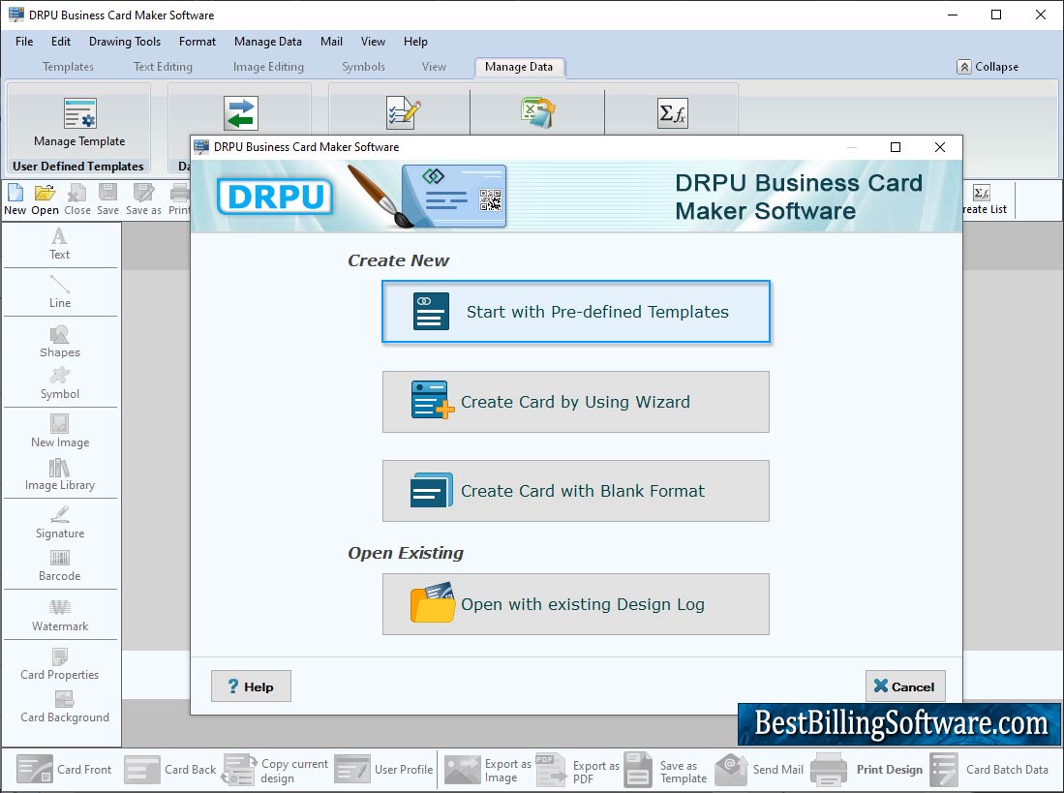The height and width of the screenshot is (793, 1064).
Task: Click the Excel import ribbon icon
Action: coord(538,112)
